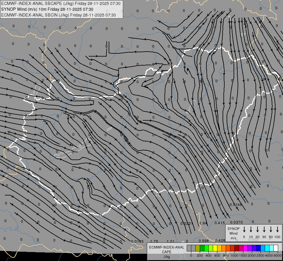Click the '2000' label on CAPE scale
The width and height of the screenshot is (283, 261).
tap(251, 255)
